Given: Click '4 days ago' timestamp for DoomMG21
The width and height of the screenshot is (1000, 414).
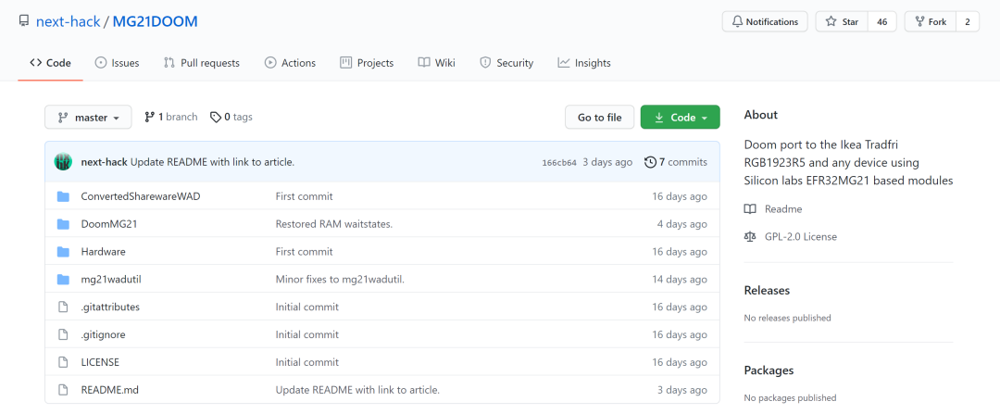Looking at the screenshot, I should (x=681, y=224).
